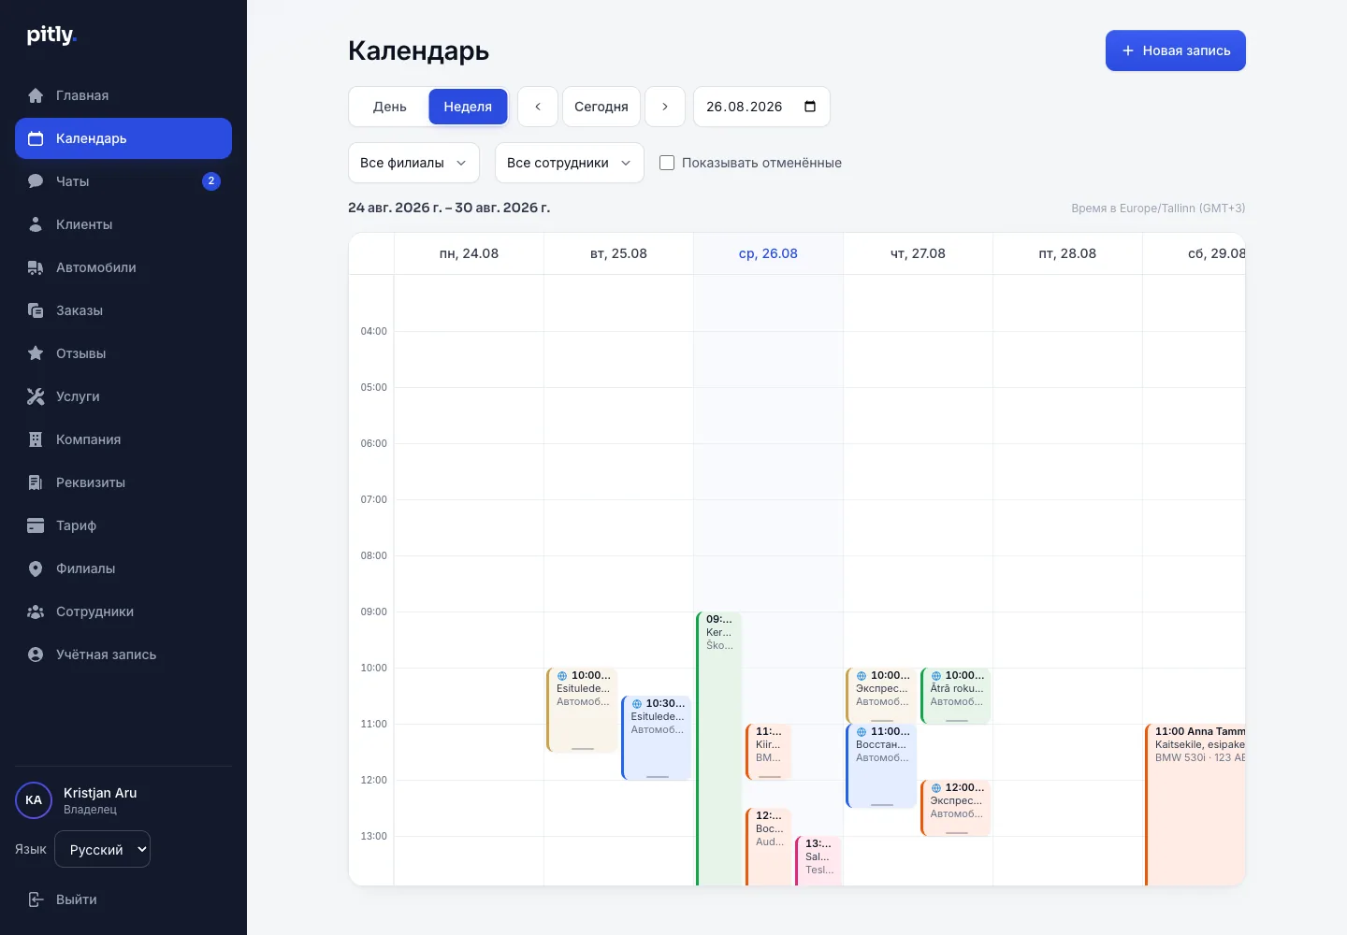Click the Тариф credit card icon

36,525
